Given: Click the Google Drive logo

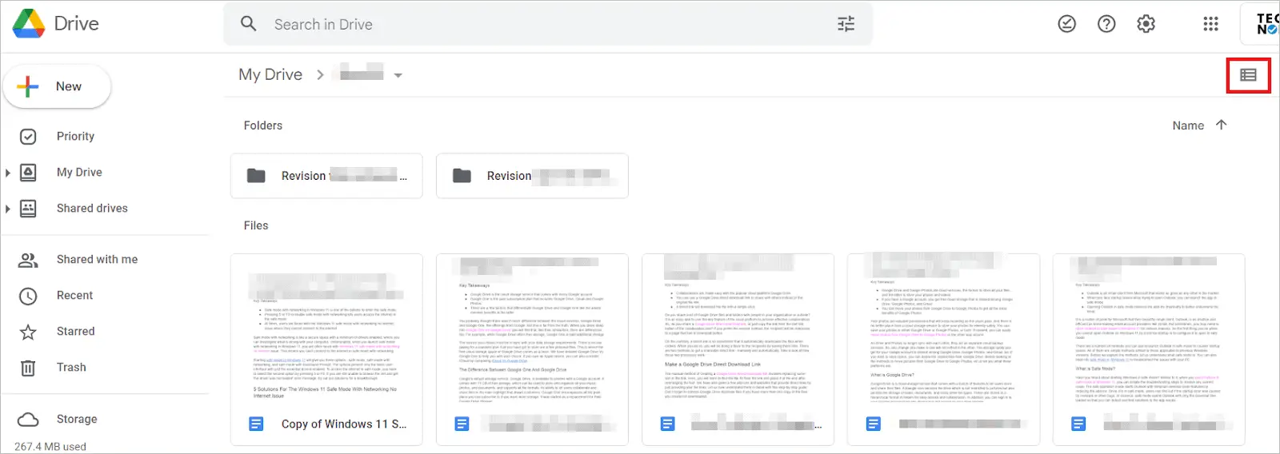Looking at the screenshot, I should pos(29,24).
